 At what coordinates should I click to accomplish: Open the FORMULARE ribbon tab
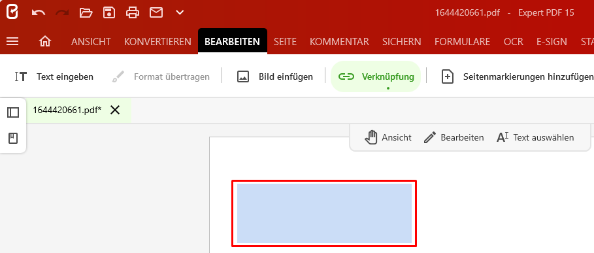pyautogui.click(x=462, y=42)
